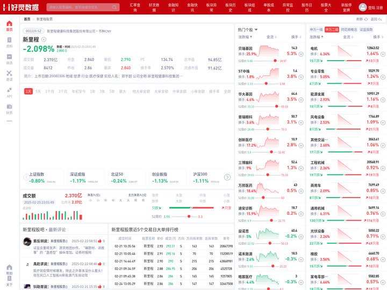The height and width of the screenshot is (290, 387).
Task: Like the 2025-02-22 08:51 comment
Action: pyautogui.click(x=100, y=241)
